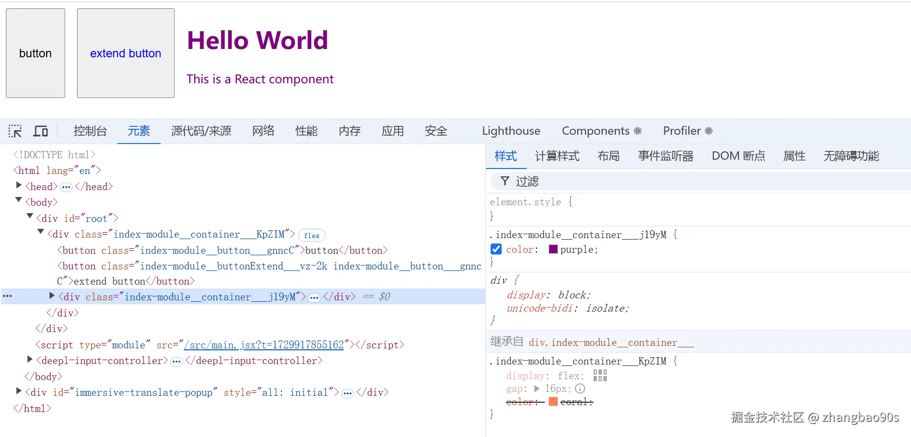This screenshot has height=437, width=911.
Task: Open the 源代码/来源 tab
Action: click(201, 131)
